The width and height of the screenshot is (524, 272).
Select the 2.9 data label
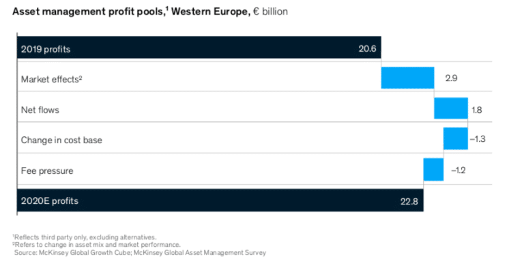(x=451, y=78)
